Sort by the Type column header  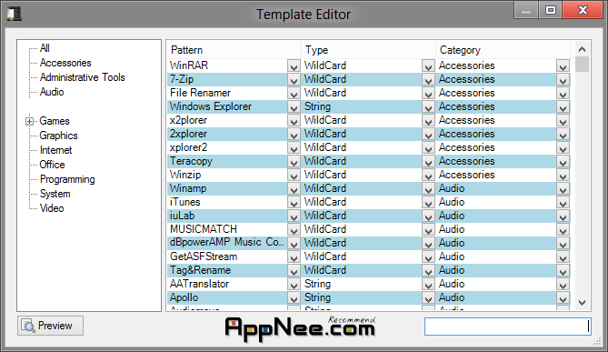[x=368, y=50]
